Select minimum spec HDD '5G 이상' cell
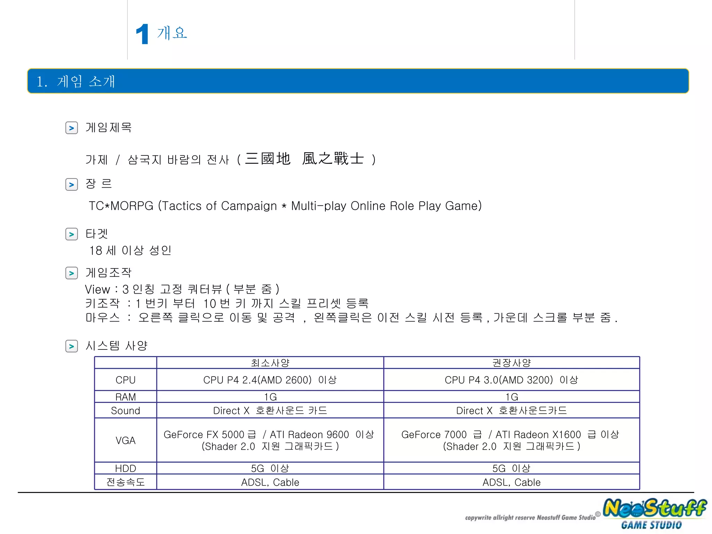This screenshot has width=712, height=534. click(x=270, y=468)
